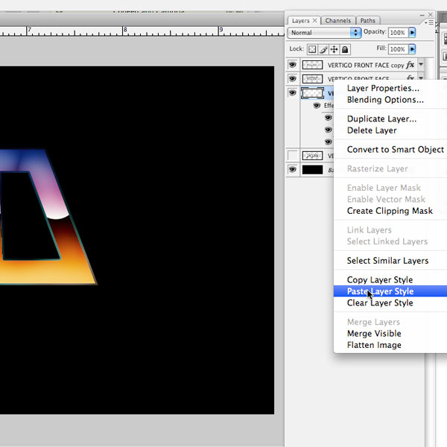Screen dimensions: 447x447
Task: Click the Background layer black thumbnail
Action: [312, 170]
